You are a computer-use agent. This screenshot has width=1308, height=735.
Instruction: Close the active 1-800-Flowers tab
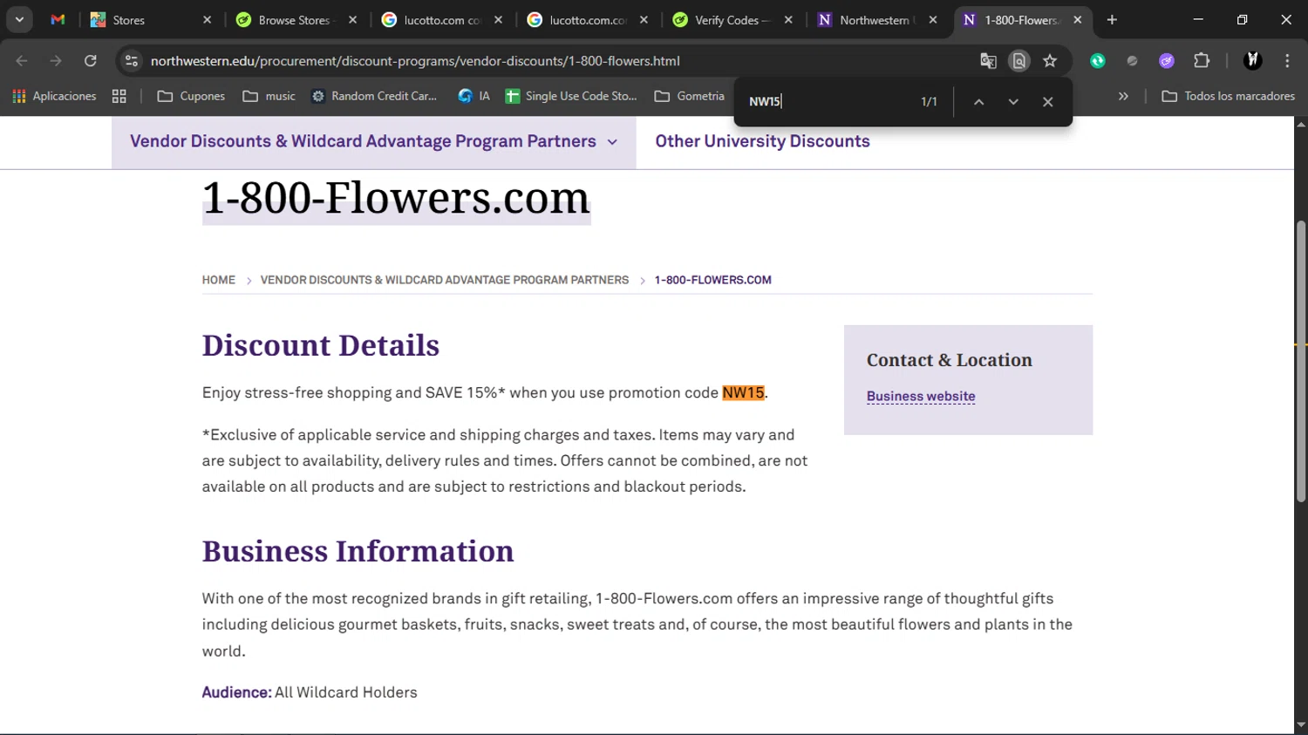(1078, 19)
